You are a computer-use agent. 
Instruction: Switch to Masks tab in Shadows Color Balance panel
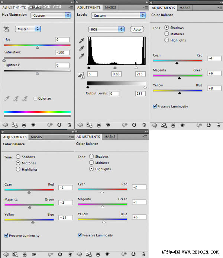click(185, 8)
